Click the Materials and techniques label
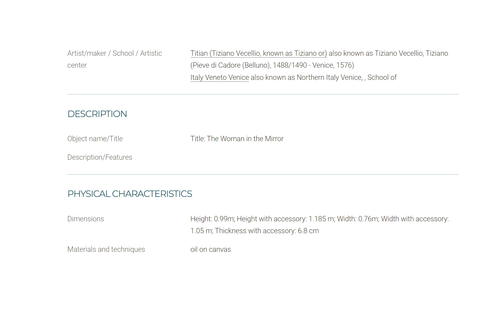This screenshot has width=501, height=320. pyautogui.click(x=106, y=249)
